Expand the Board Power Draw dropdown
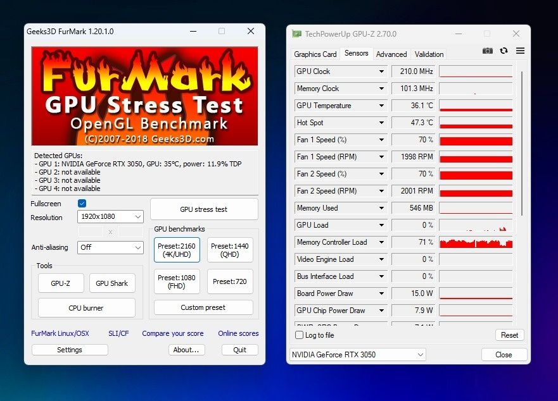 tap(381, 293)
